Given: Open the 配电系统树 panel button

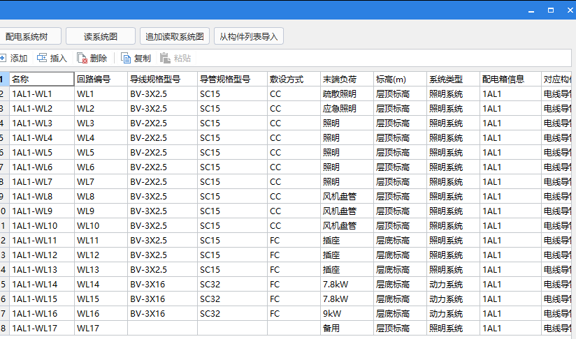Looking at the screenshot, I should 31,36.
